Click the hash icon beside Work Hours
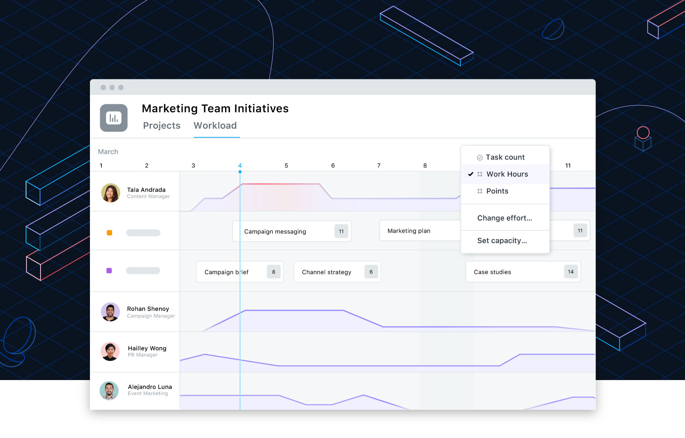Image resolution: width=685 pixels, height=438 pixels. click(x=480, y=174)
